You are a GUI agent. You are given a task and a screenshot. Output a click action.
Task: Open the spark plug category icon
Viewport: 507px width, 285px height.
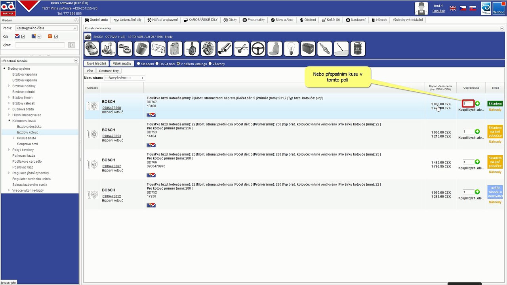click(x=325, y=49)
